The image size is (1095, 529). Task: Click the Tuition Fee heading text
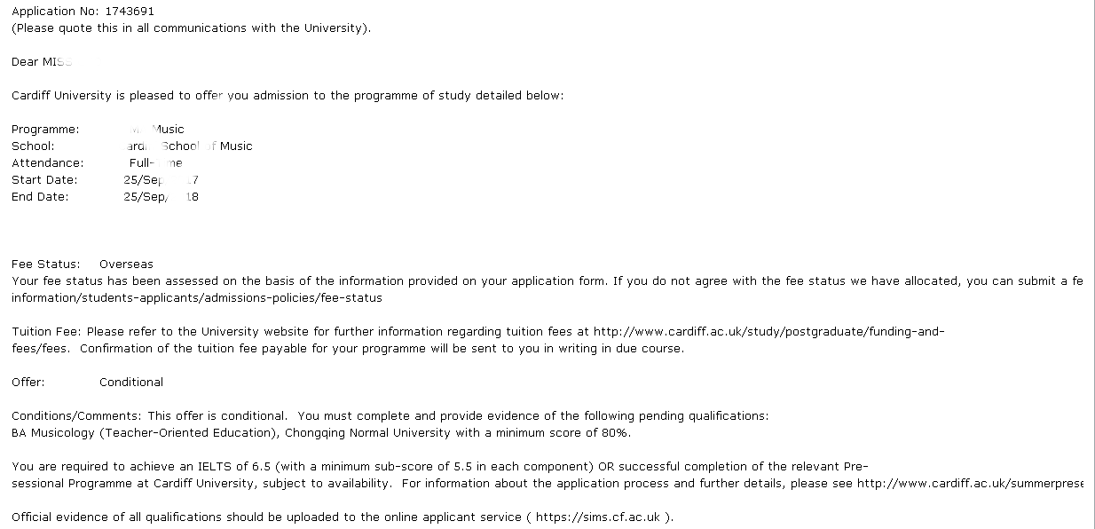(47, 332)
